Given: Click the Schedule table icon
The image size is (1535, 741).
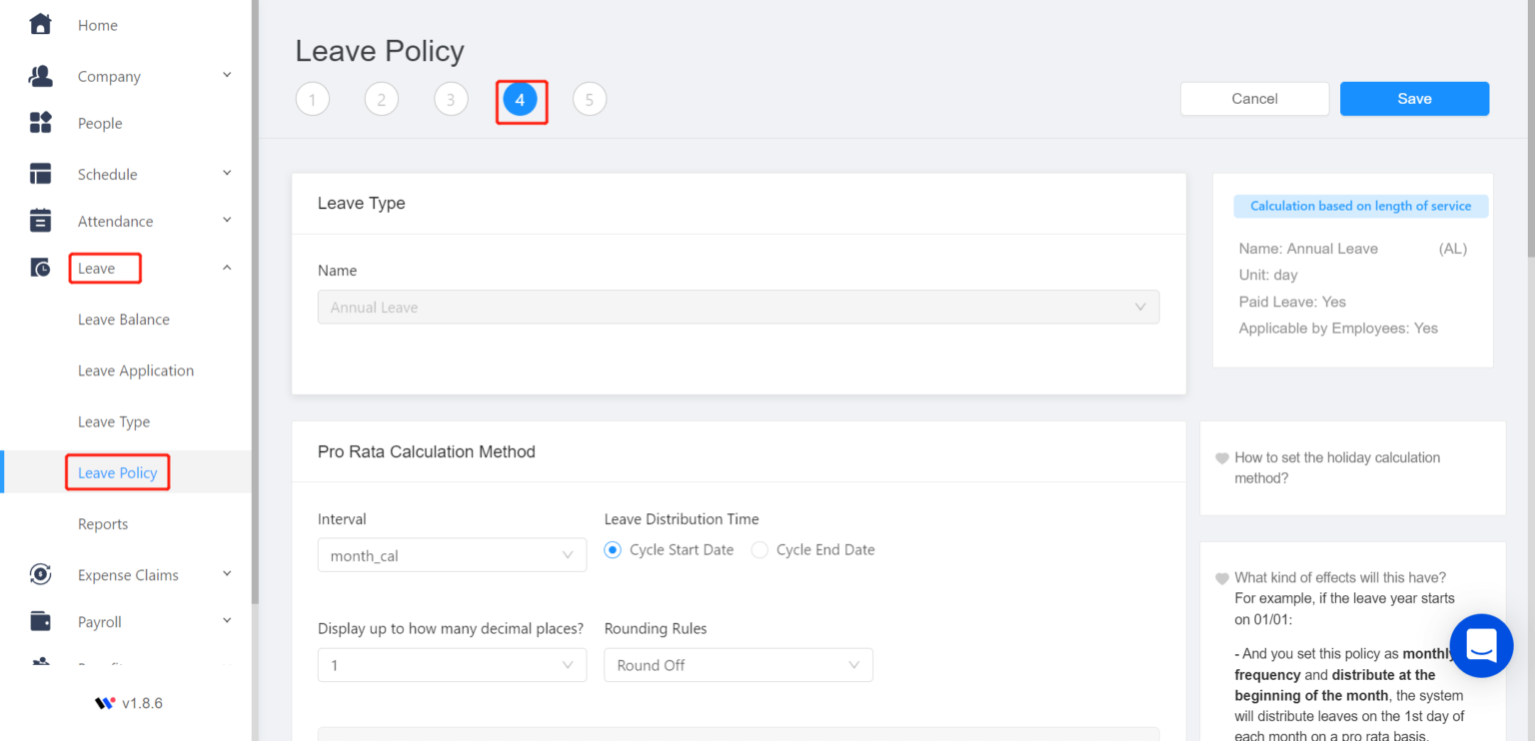Looking at the screenshot, I should pos(40,174).
